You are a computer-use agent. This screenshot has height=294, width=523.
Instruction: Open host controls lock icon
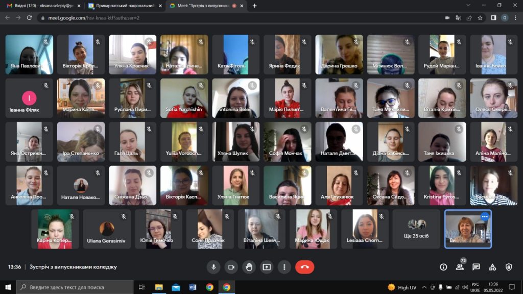tap(509, 267)
